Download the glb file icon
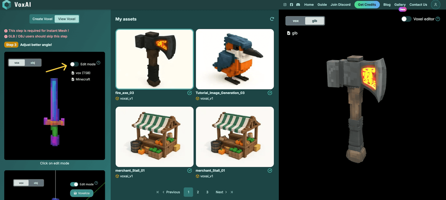446x200 pixels. [x=289, y=33]
